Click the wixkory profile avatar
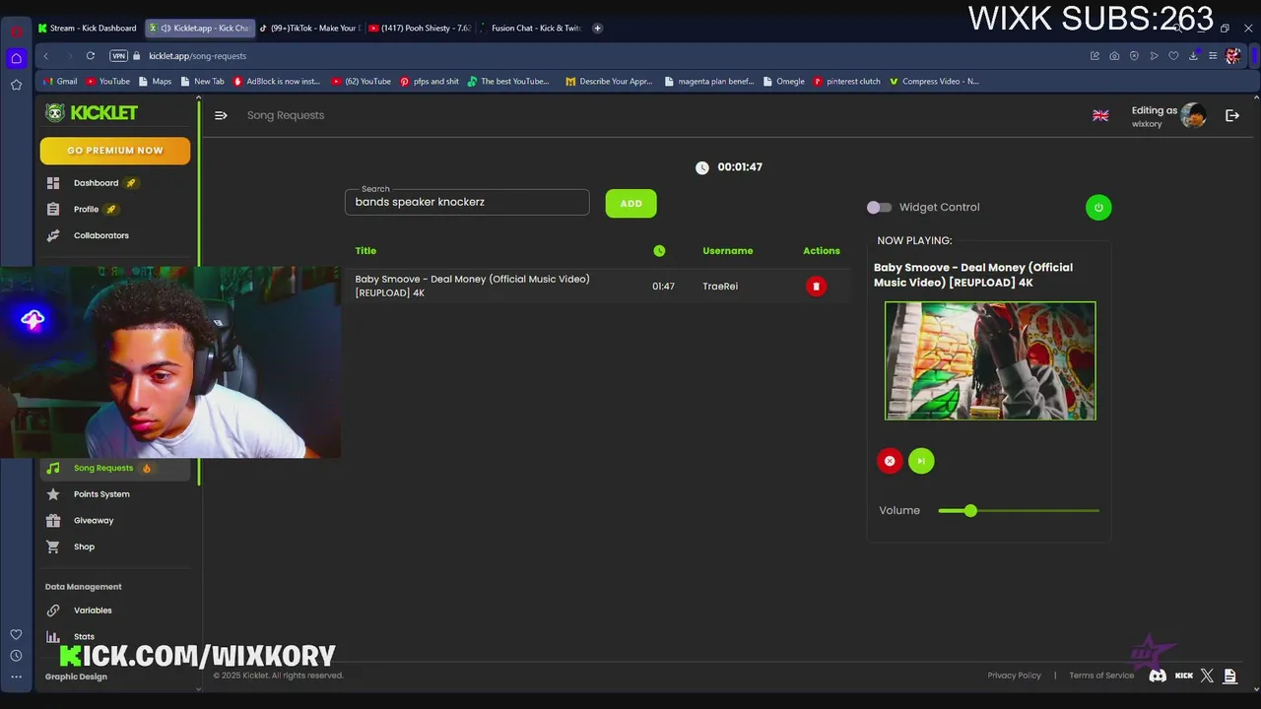The width and height of the screenshot is (1261, 709). (x=1193, y=115)
